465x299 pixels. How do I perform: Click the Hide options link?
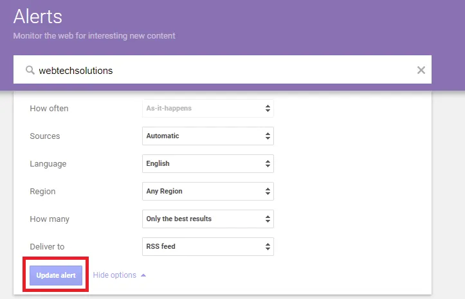114,275
